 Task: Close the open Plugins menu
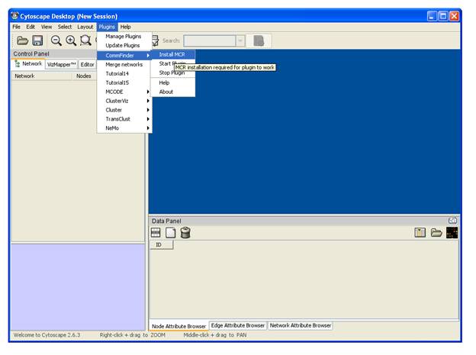107,27
